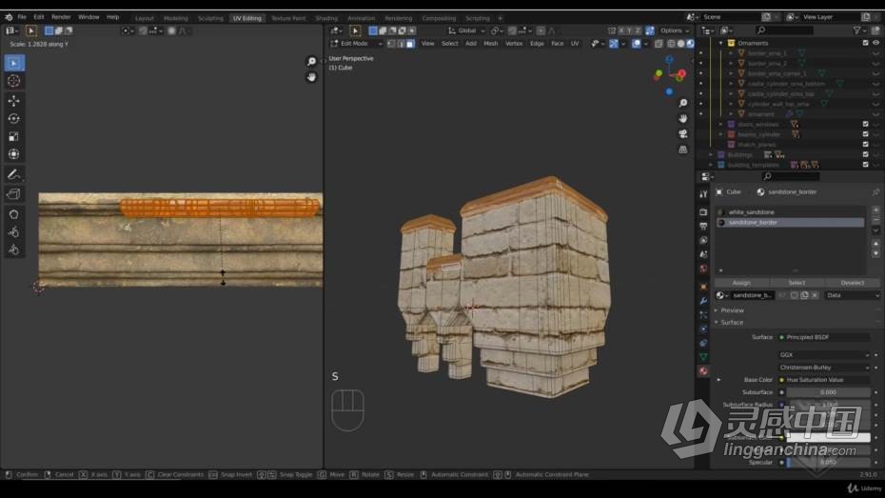The image size is (885, 498).
Task: Activate the Scale tool in UV editor
Action: [14, 136]
